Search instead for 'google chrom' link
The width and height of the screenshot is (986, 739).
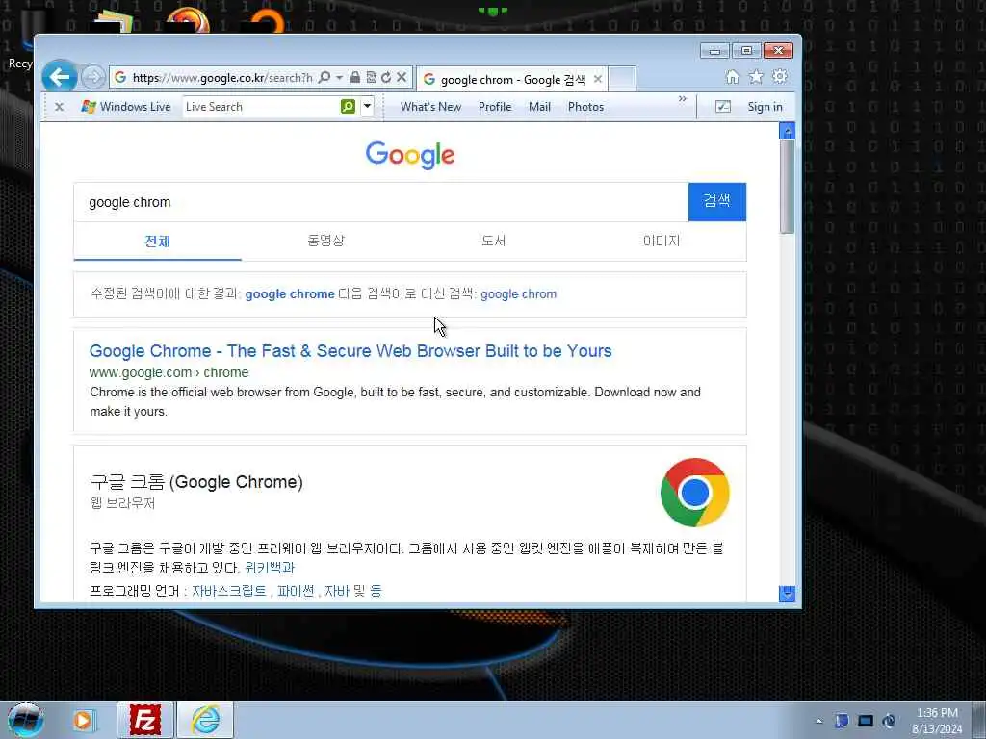[x=518, y=294]
